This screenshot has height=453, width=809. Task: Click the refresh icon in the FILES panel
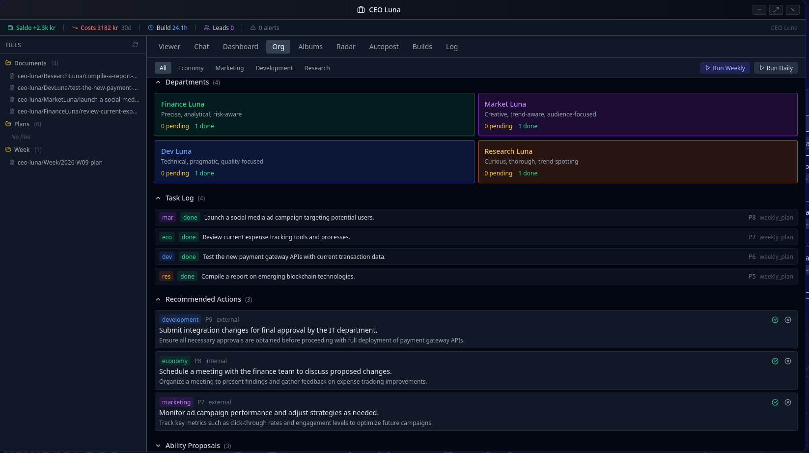click(x=135, y=45)
